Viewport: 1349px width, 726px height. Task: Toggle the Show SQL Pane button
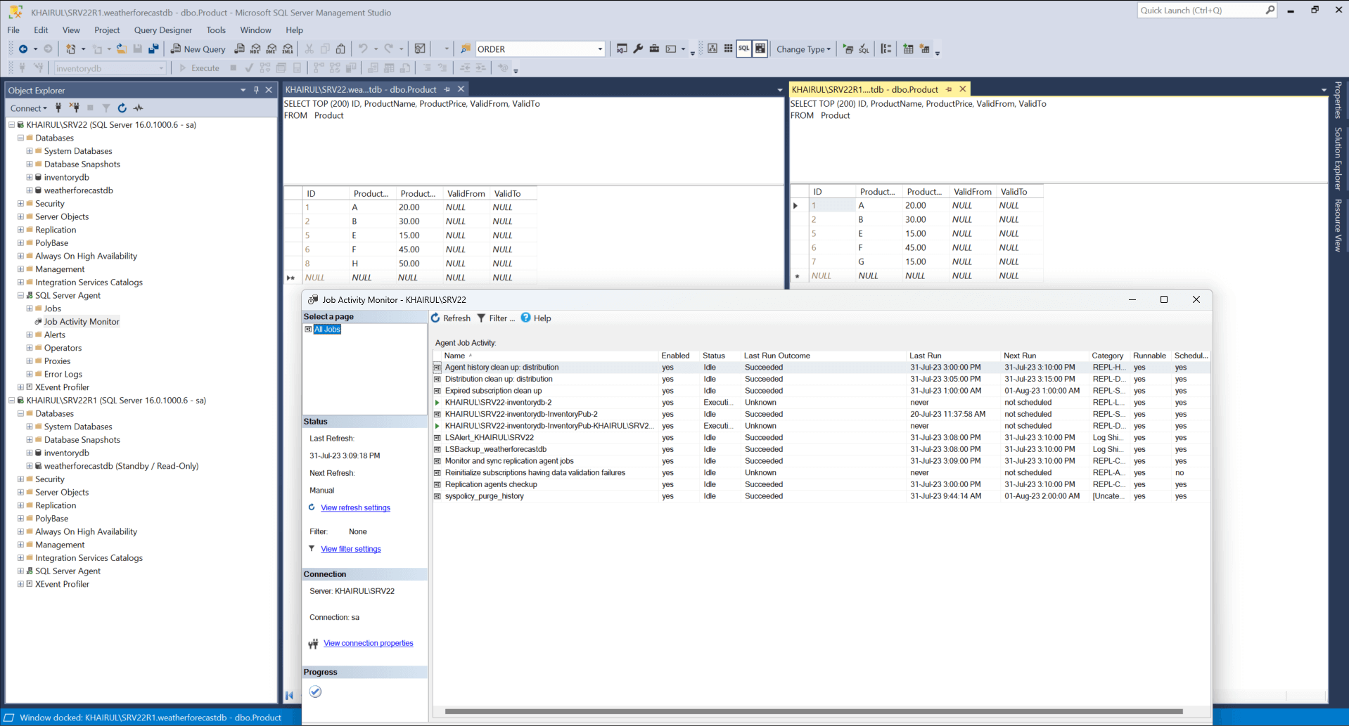[x=744, y=49]
